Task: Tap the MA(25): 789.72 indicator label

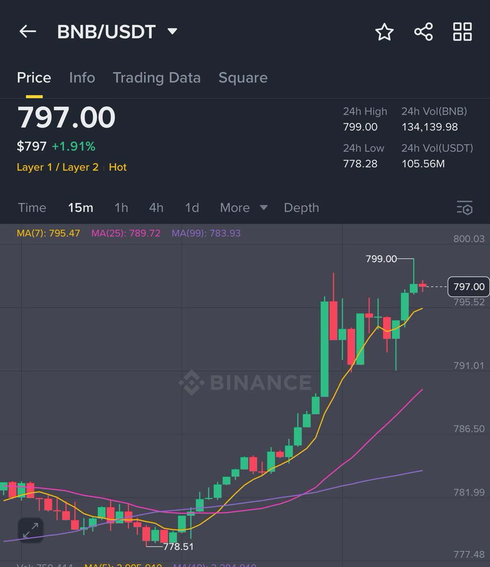Action: tap(126, 233)
